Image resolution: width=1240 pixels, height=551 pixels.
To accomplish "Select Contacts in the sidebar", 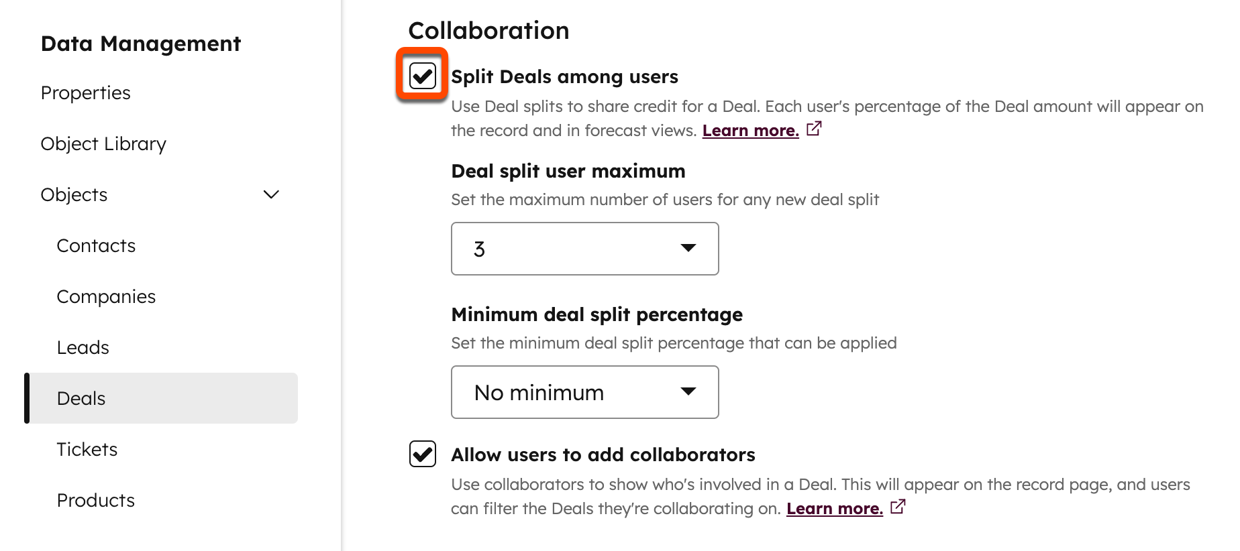I will [96, 245].
